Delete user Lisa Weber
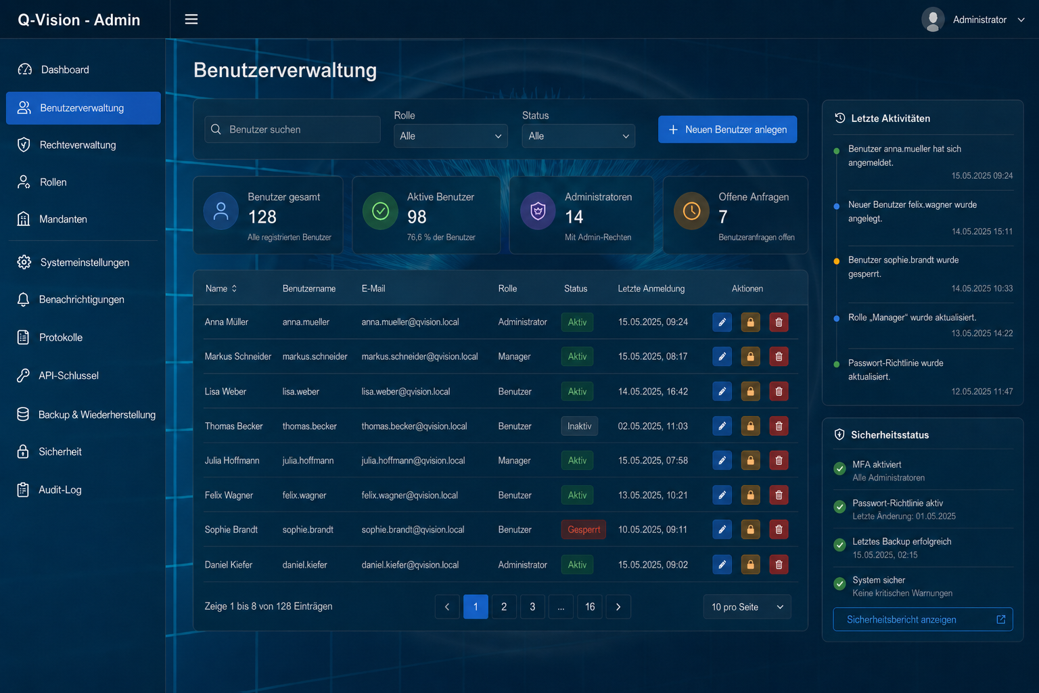 click(779, 391)
